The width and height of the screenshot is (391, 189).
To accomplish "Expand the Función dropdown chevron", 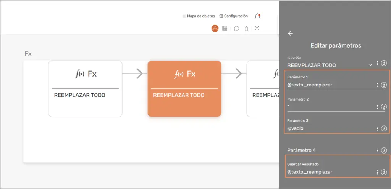I will pos(370,65).
